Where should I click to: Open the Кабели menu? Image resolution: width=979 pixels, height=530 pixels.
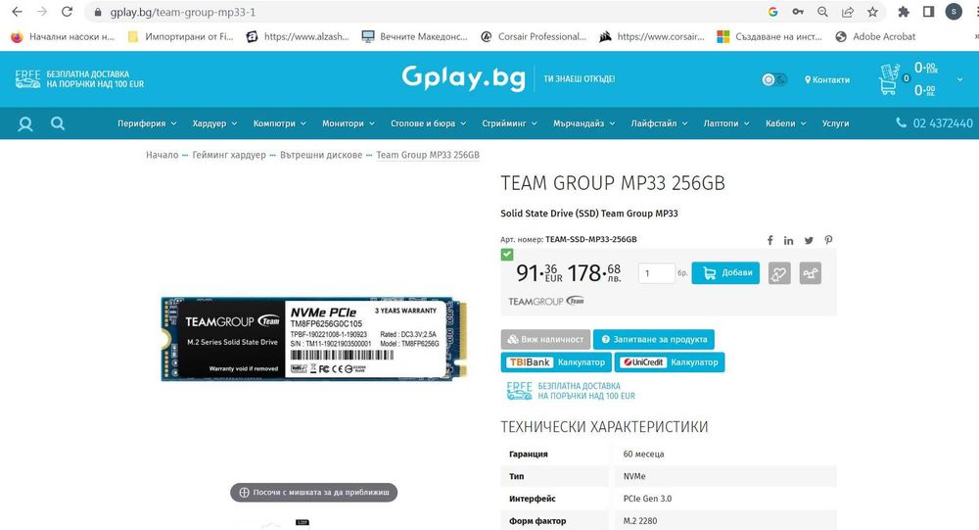pyautogui.click(x=786, y=123)
